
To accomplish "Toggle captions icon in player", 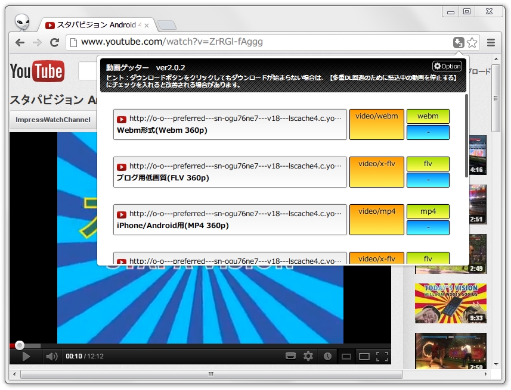I will click(290, 356).
